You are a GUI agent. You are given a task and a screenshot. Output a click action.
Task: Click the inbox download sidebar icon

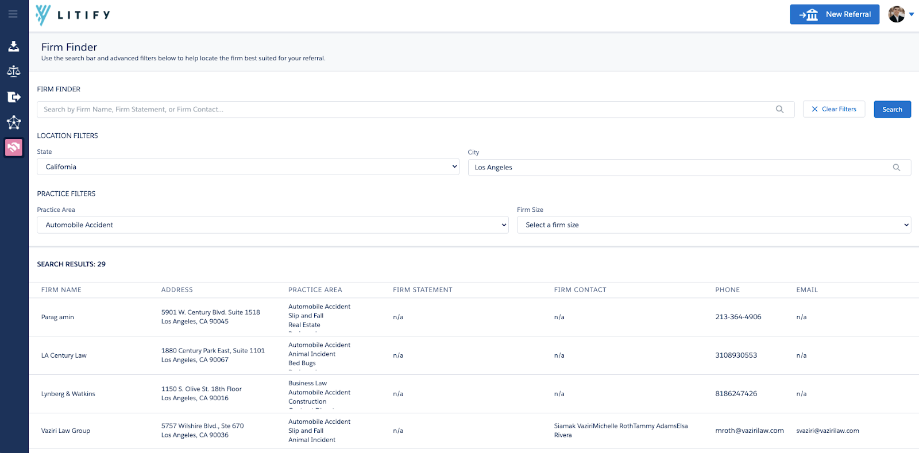[x=14, y=47]
